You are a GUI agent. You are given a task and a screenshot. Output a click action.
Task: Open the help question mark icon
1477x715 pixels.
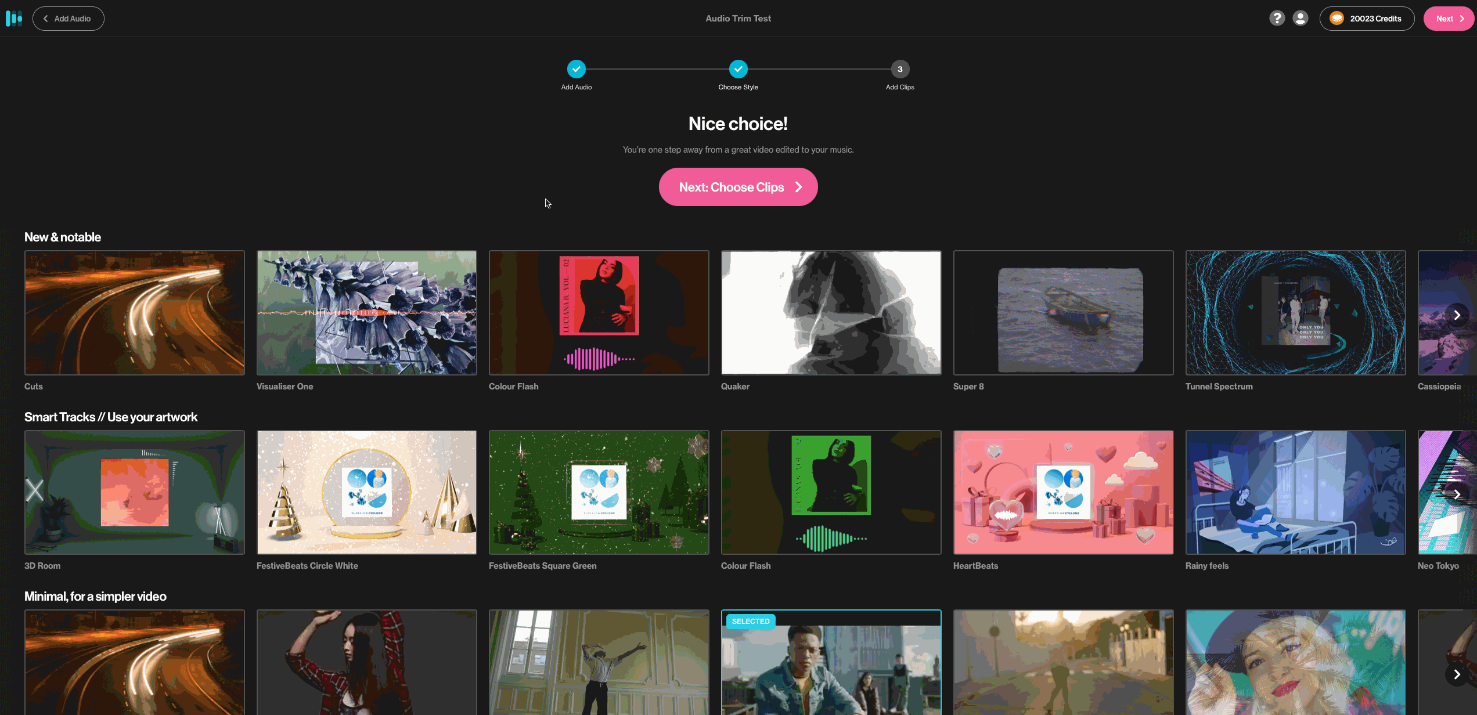point(1277,19)
